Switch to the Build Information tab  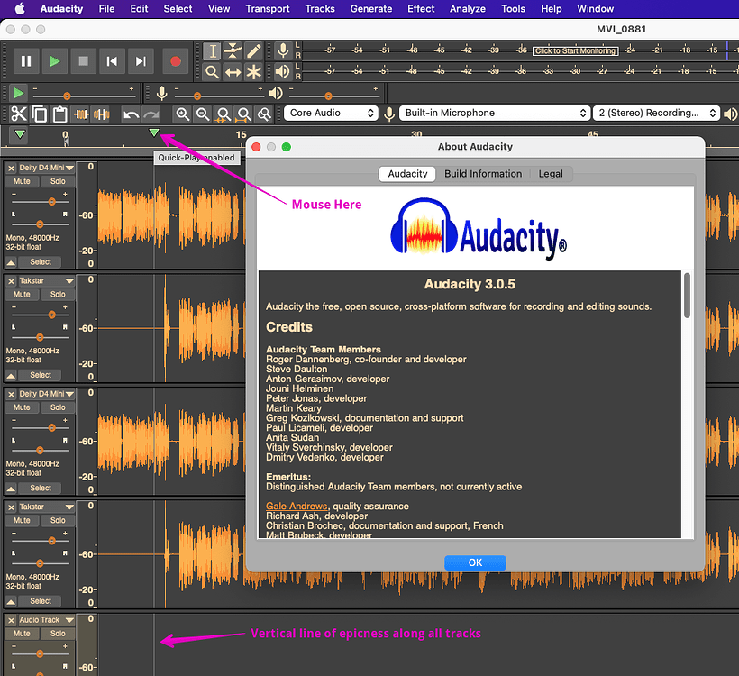pyautogui.click(x=483, y=174)
